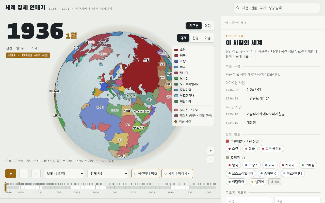Toggle 카메라 따라가기 option
This screenshot has height=203, width=325.
click(x=177, y=174)
